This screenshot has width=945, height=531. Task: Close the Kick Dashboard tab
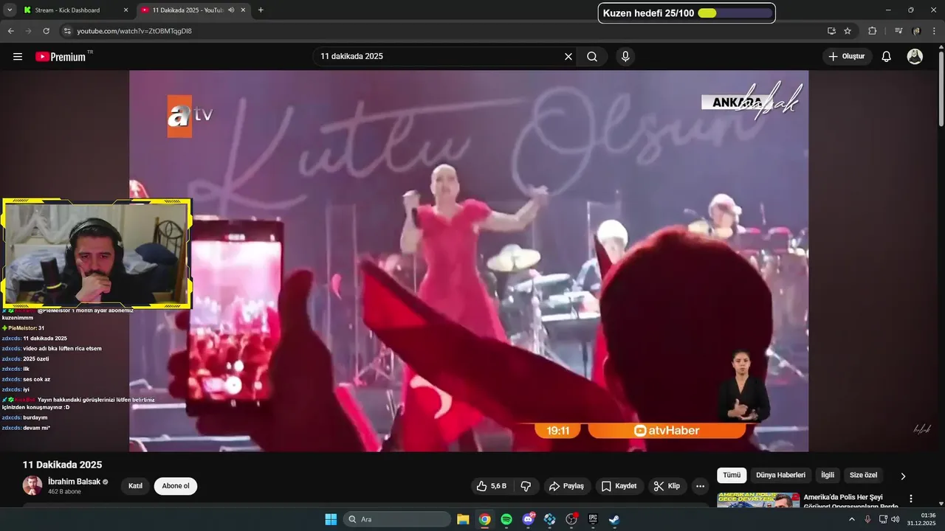click(126, 10)
